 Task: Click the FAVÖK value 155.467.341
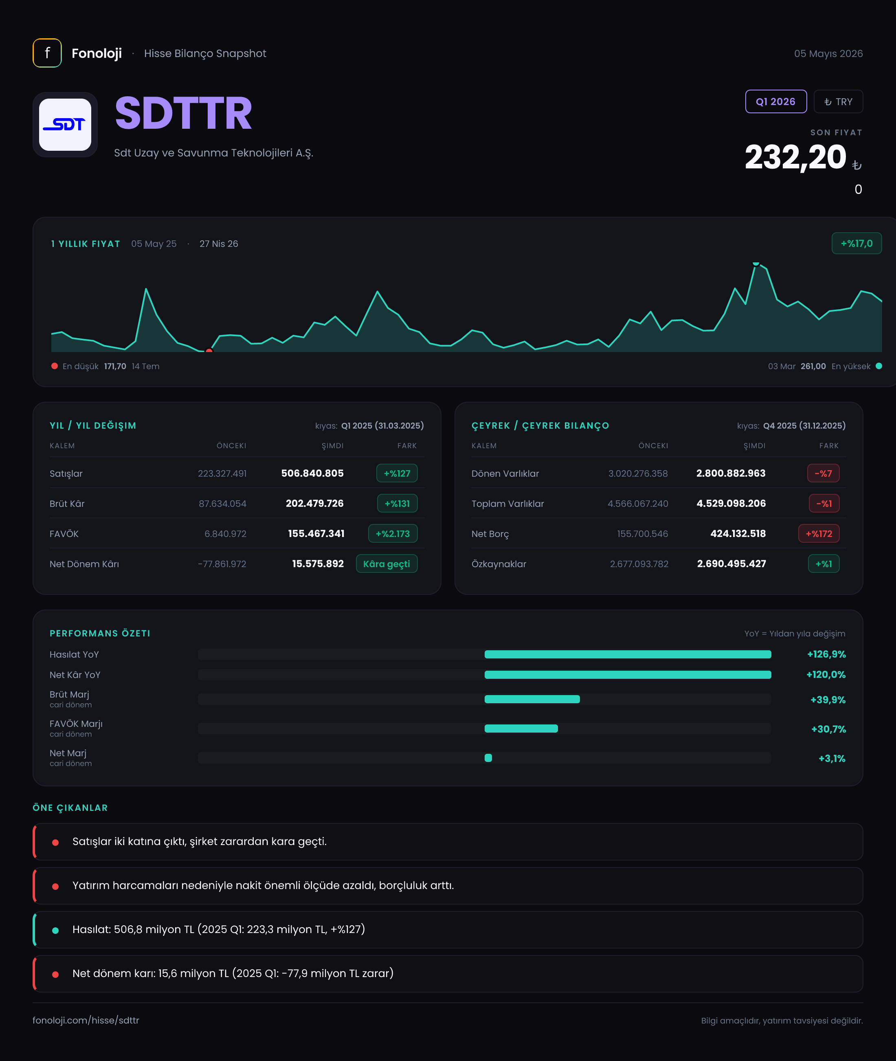coord(316,533)
